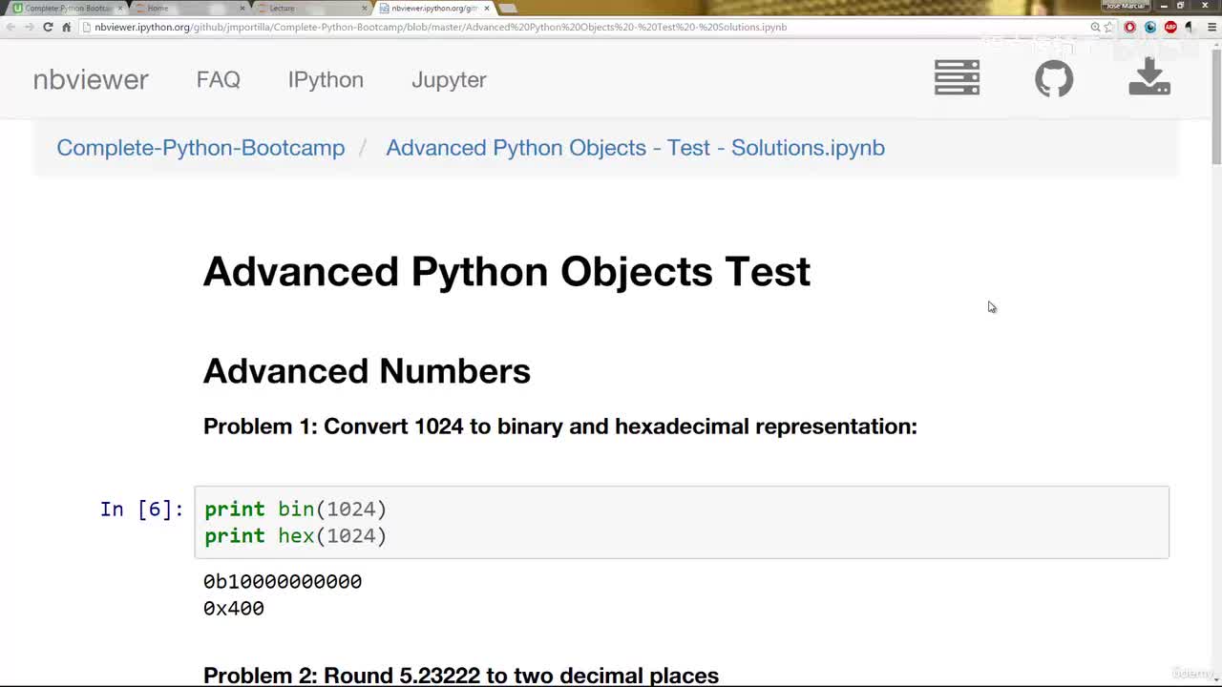Open the Adblock Plus extension icon

coord(1170,27)
